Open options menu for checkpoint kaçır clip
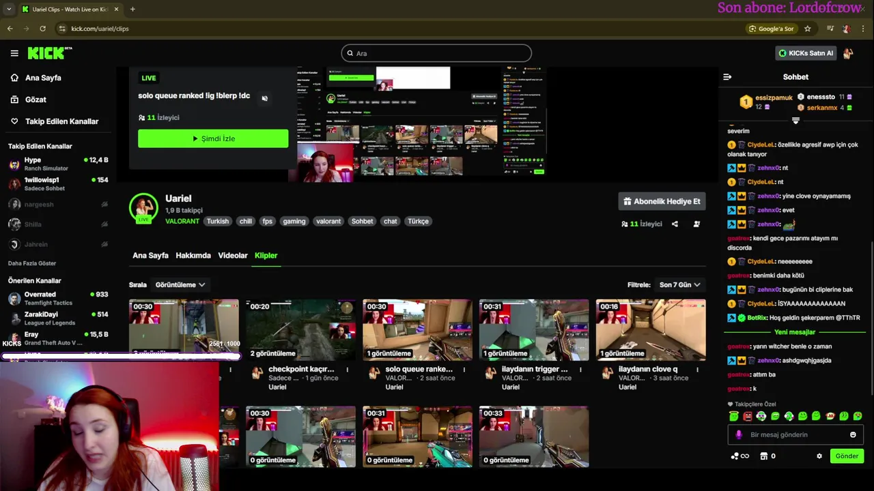Viewport: 874px width, 491px height. 347,370
